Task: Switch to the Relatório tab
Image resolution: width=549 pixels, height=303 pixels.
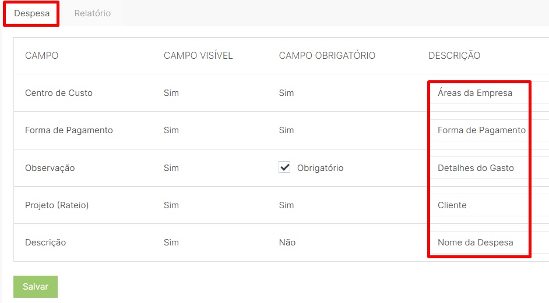Action: tap(93, 13)
